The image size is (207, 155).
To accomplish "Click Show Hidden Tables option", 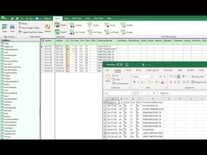I will (29, 28).
